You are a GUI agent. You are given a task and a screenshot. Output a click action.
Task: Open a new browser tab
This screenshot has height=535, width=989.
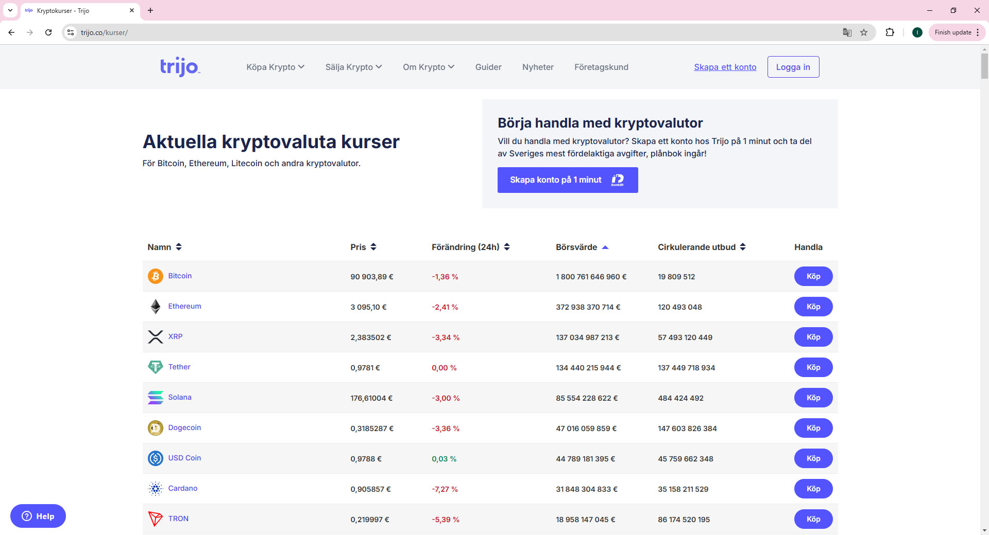(x=150, y=10)
